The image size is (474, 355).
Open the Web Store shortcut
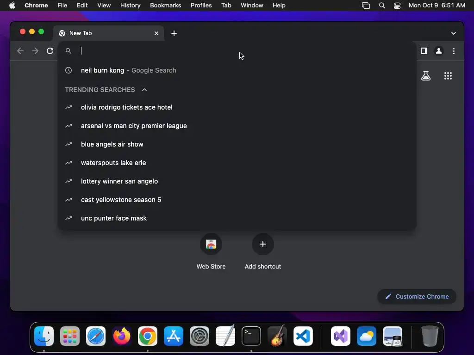211,251
